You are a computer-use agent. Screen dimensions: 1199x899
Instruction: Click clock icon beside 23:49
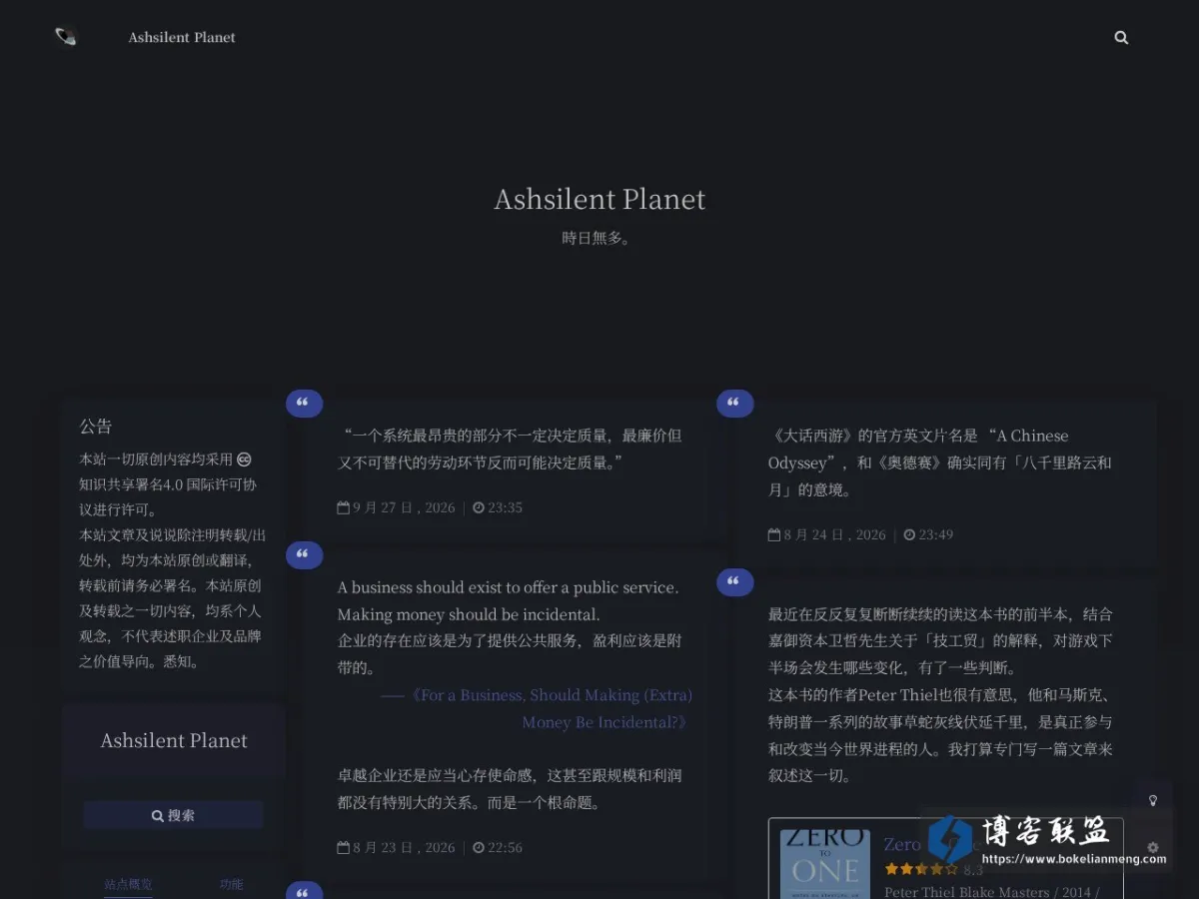pyautogui.click(x=909, y=534)
